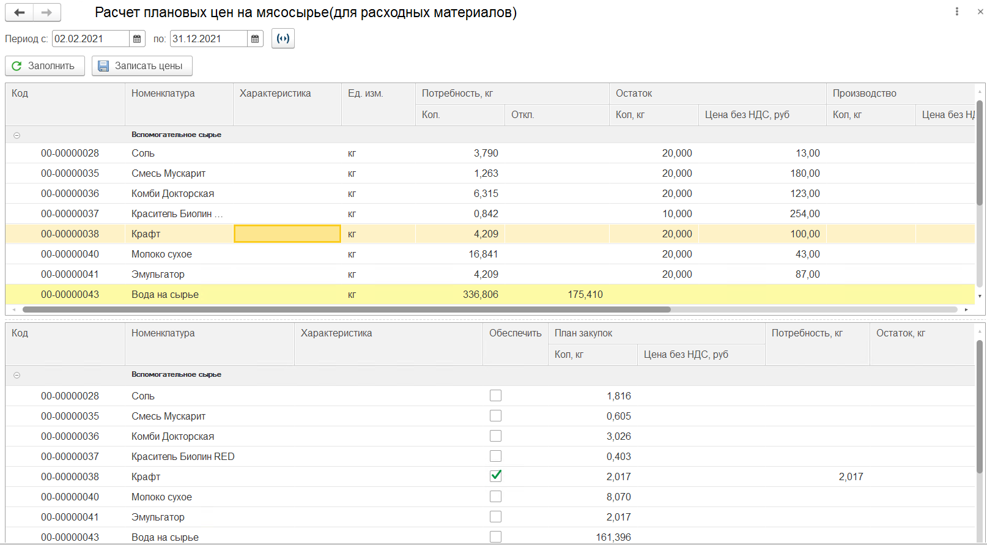Check Обеспечить for Вода на сырье row
The width and height of the screenshot is (987, 545).
[x=495, y=536]
